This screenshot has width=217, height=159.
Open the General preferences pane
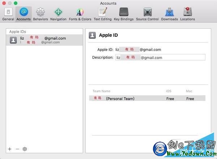point(8,14)
